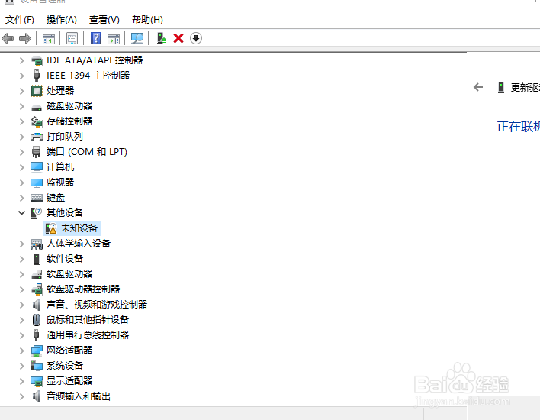The width and height of the screenshot is (540, 420).
Task: Click the 未知设备 warning icon
Action: click(x=51, y=228)
